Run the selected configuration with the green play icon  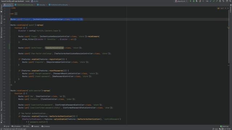(190, 1)
